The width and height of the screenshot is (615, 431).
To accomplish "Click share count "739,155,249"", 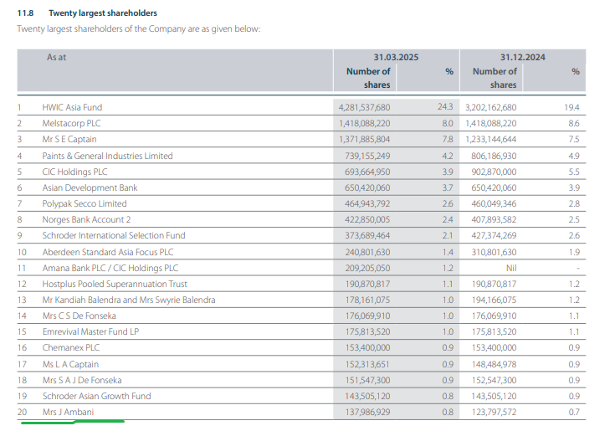I will [x=367, y=156].
